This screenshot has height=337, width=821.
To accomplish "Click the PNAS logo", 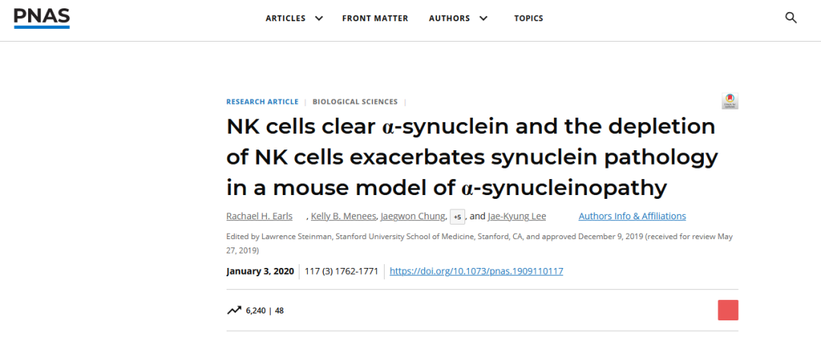I will click(42, 18).
